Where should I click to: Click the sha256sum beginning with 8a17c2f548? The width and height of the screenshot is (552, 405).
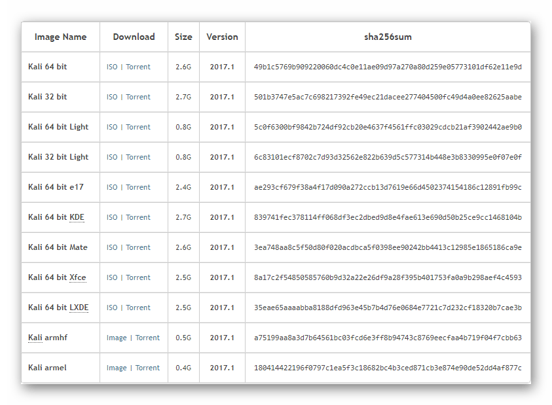(x=388, y=277)
